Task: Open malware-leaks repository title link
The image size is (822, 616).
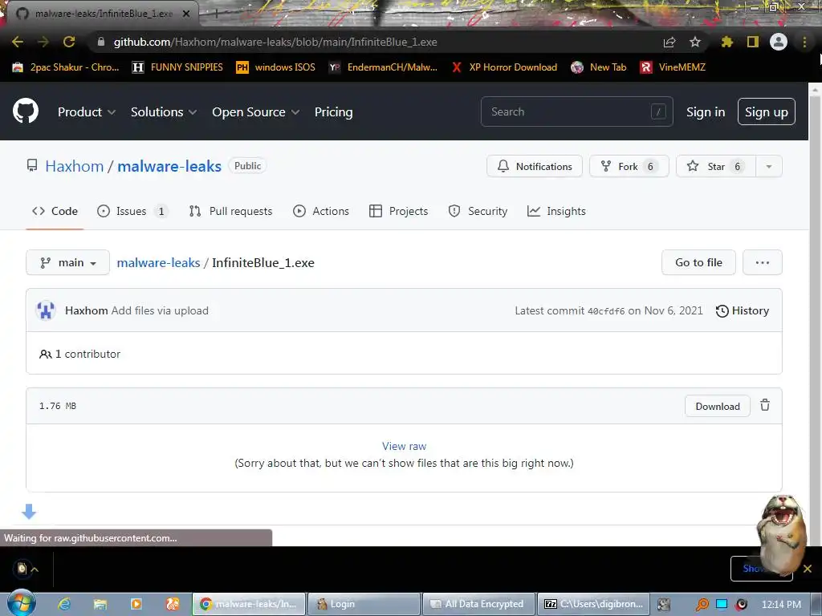Action: [169, 166]
